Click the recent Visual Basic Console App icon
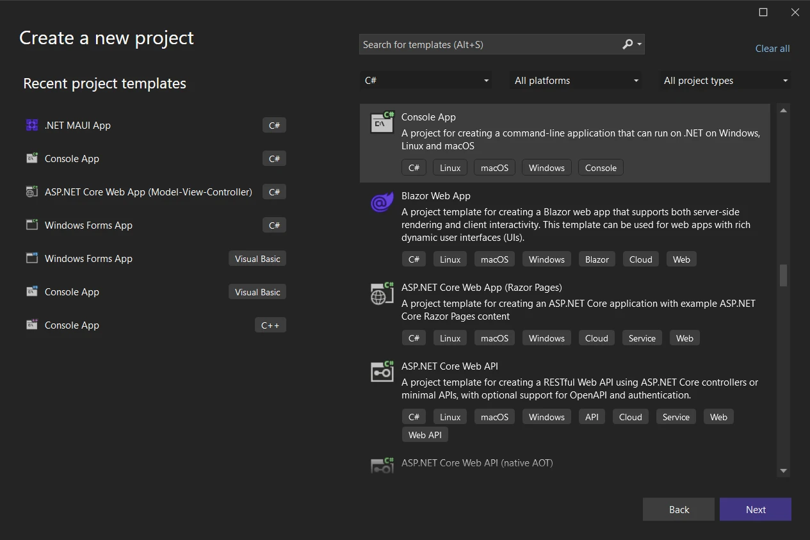 [x=32, y=292]
